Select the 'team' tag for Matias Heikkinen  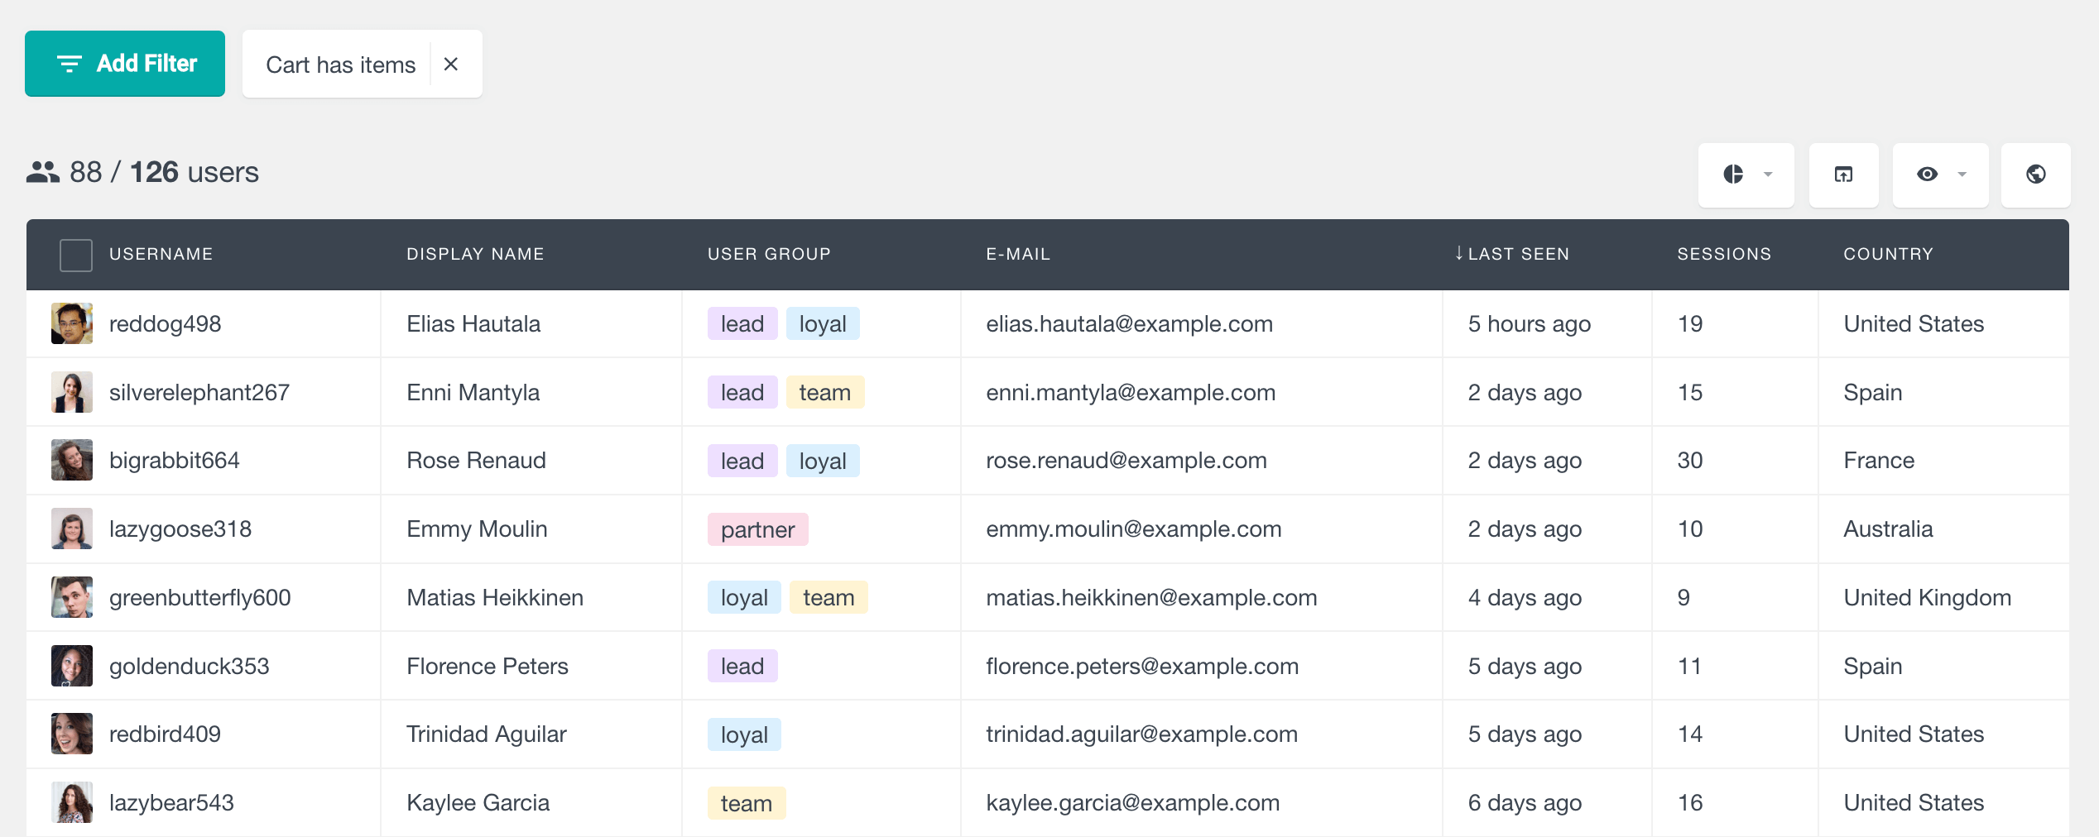(x=828, y=598)
